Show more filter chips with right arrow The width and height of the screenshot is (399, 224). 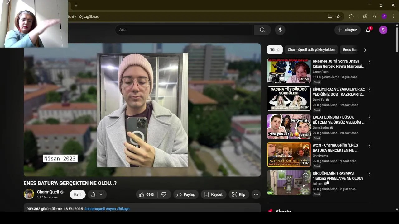(x=365, y=50)
